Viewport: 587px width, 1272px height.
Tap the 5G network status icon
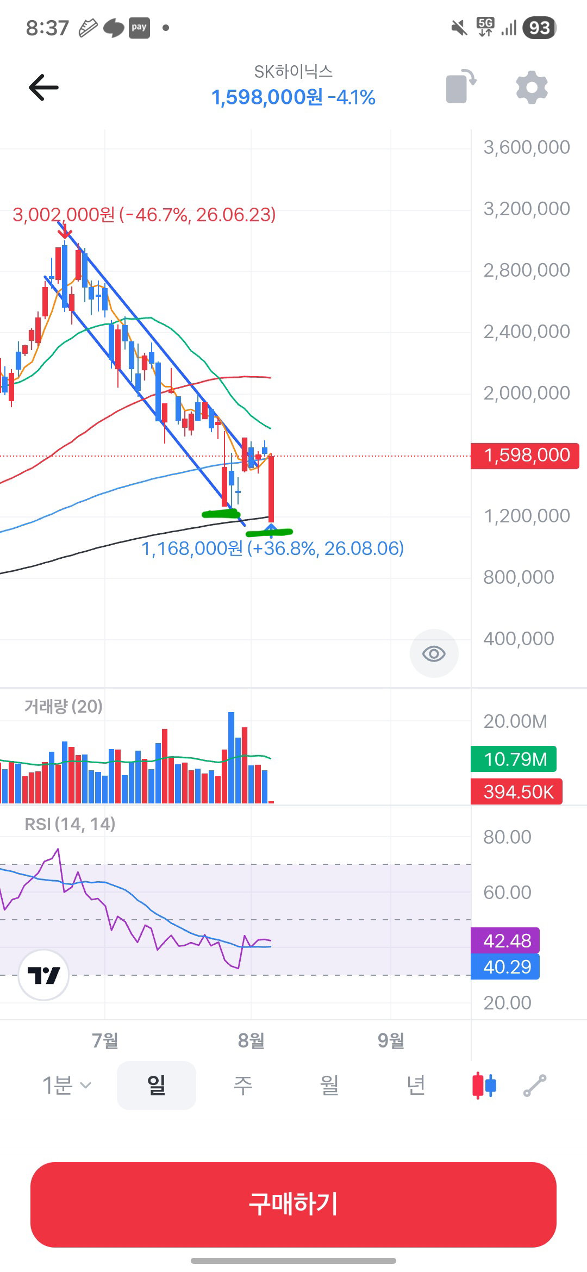(485, 27)
